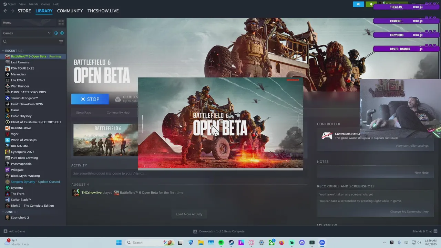
Task: Open the Windows Start menu
Action: [x=119, y=242]
